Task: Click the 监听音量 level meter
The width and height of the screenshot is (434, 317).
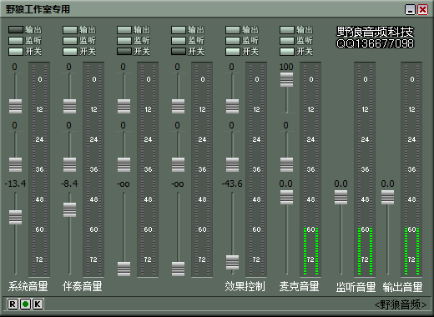Action: click(x=365, y=169)
